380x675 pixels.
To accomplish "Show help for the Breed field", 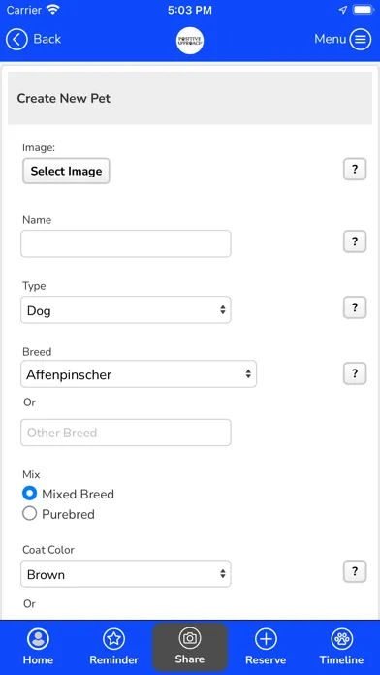I will click(x=355, y=373).
